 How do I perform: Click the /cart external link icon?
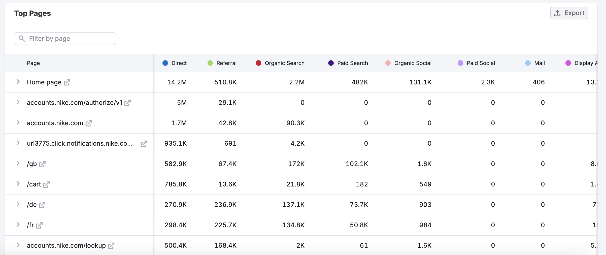coord(46,184)
